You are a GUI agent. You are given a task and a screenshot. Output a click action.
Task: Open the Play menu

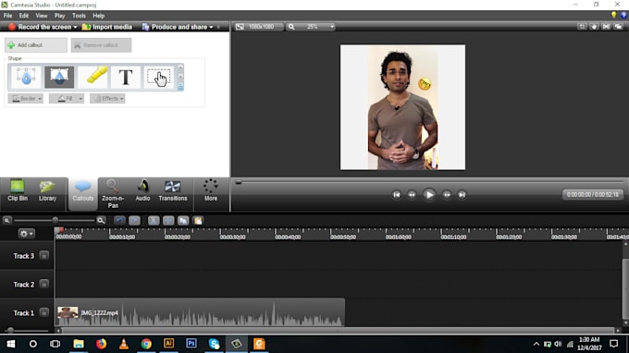[60, 16]
